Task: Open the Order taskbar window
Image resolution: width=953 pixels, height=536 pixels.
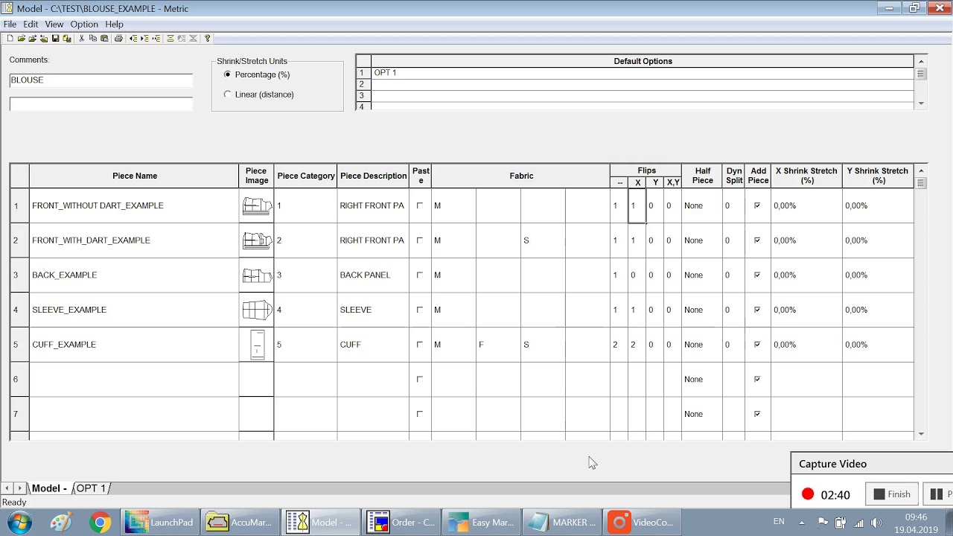Action: 401,522
